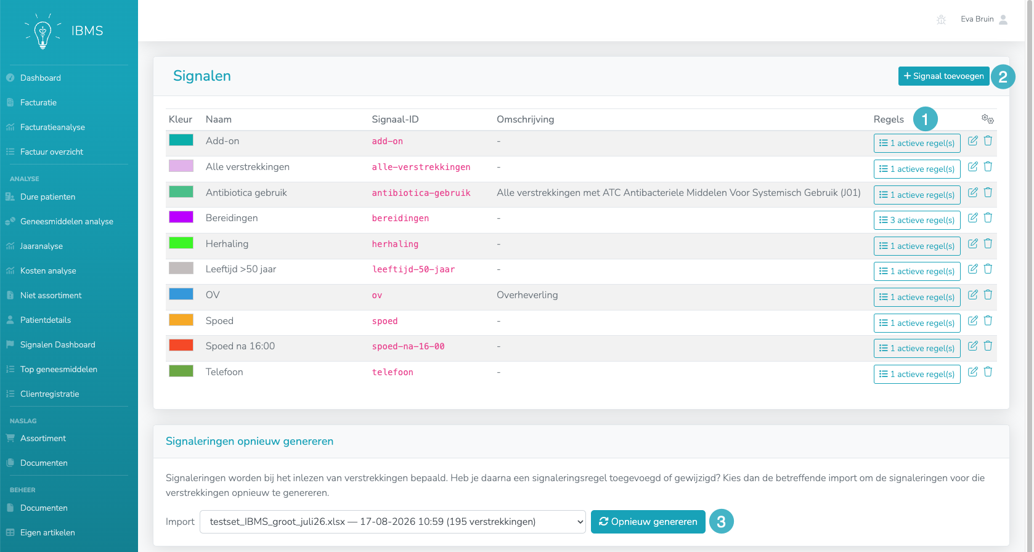Image resolution: width=1034 pixels, height=552 pixels.
Task: Click the gears settings icon in table header
Action: pyautogui.click(x=988, y=119)
